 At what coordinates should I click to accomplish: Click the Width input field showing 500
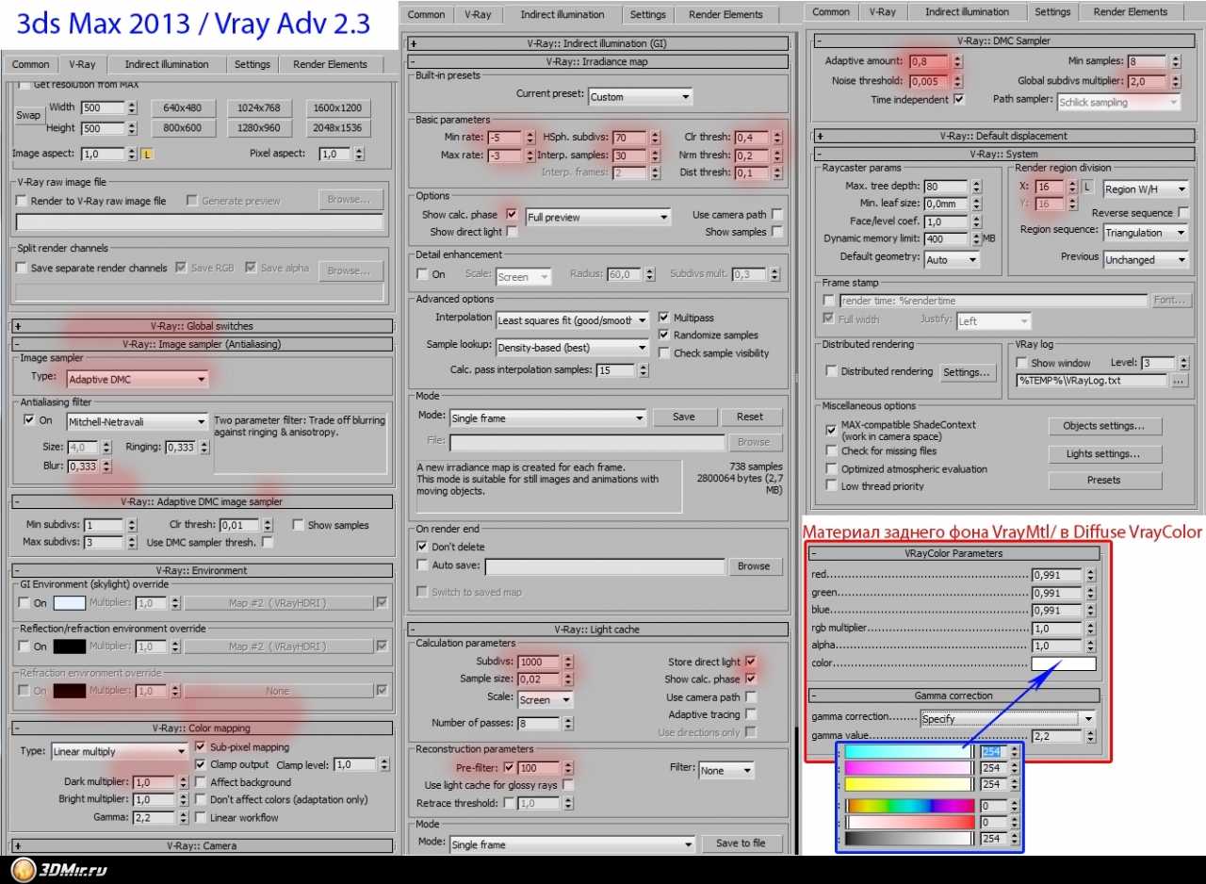pos(103,107)
